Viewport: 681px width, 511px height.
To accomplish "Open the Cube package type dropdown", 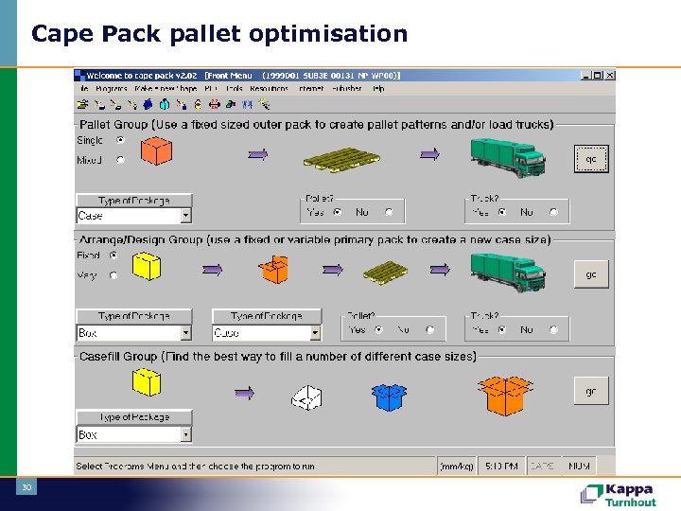I will tap(315, 333).
